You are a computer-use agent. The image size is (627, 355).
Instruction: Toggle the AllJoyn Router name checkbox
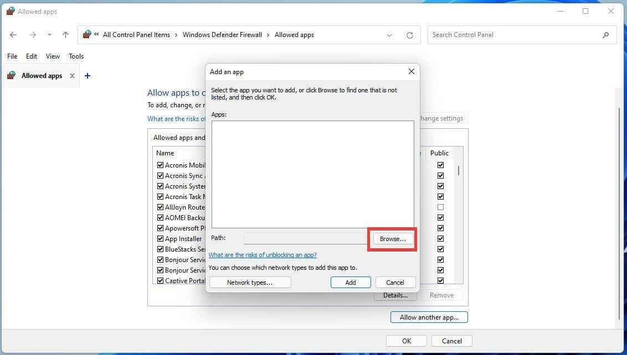160,207
